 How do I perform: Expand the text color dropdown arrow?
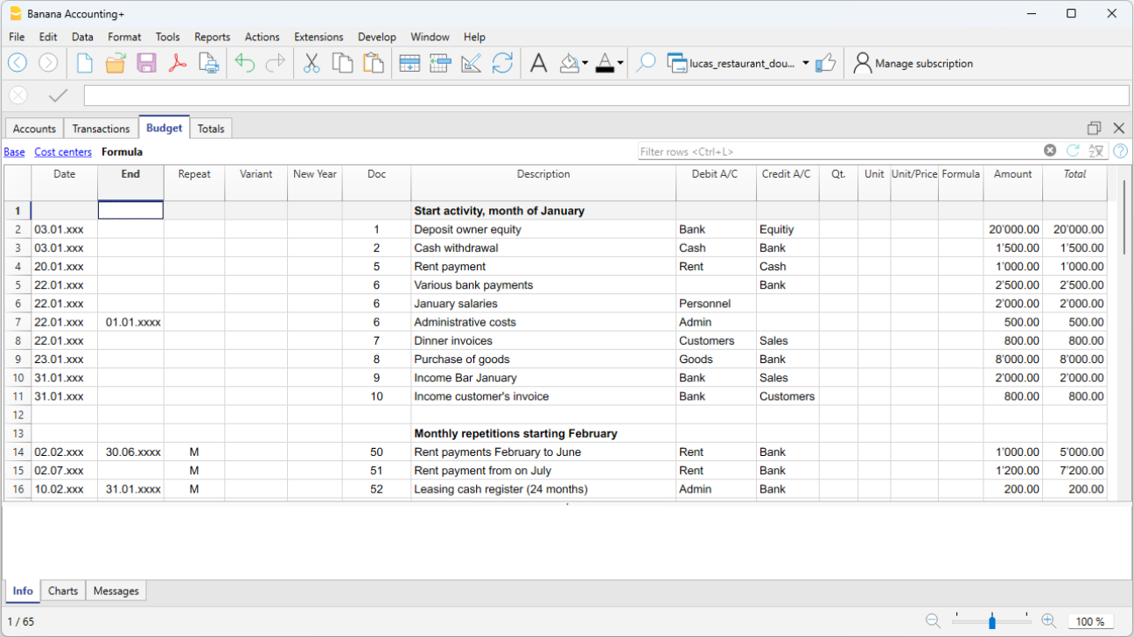(x=620, y=63)
